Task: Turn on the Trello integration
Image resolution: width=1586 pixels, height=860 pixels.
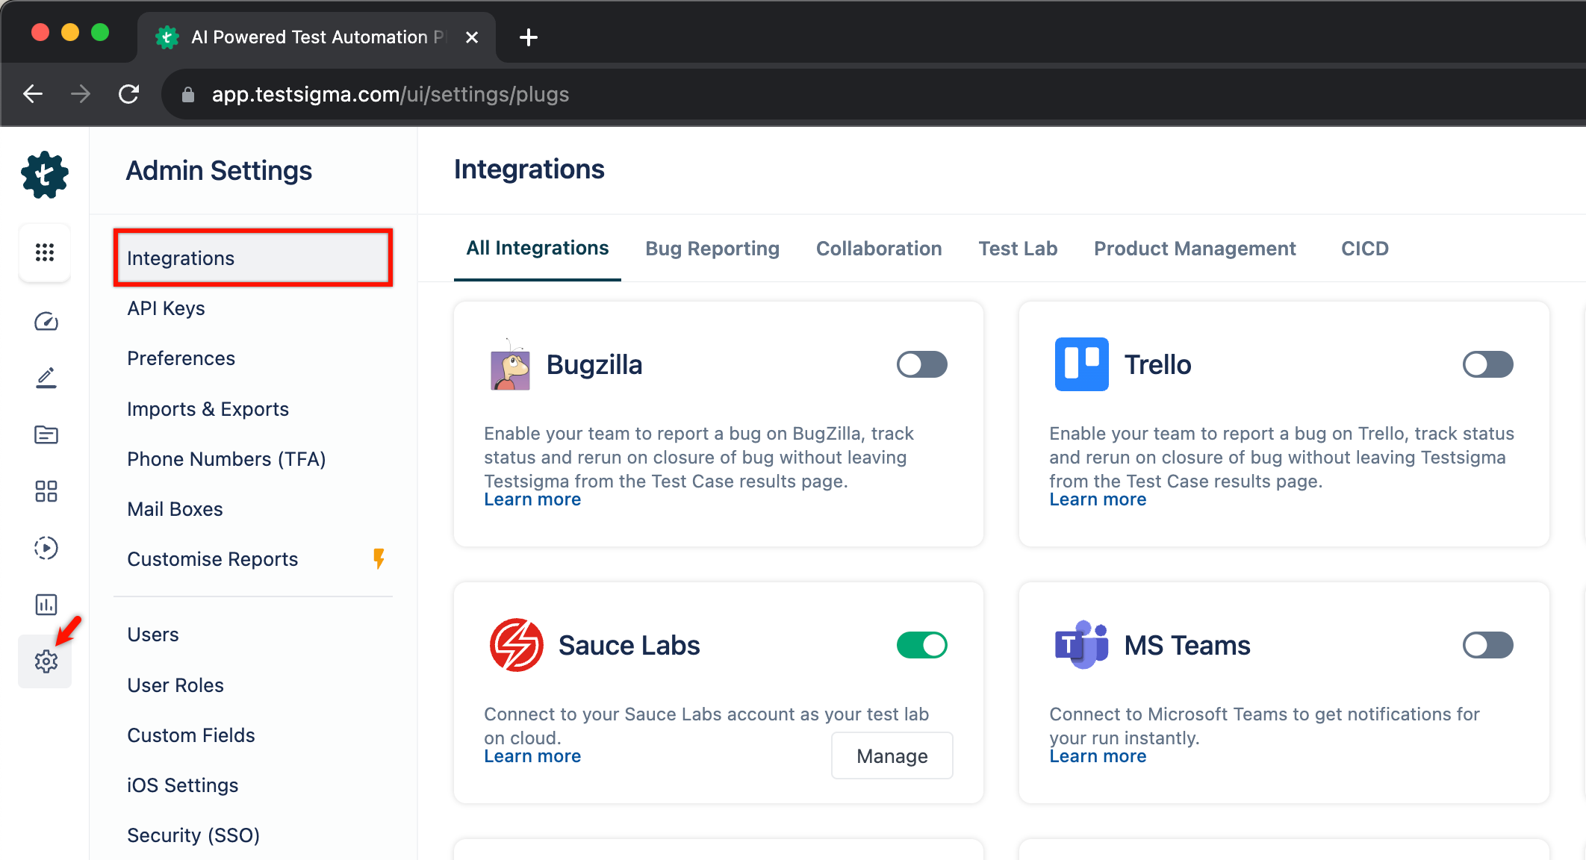Action: [1487, 364]
